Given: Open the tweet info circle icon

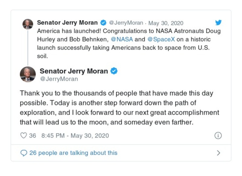Looking at the screenshot, I should click(218, 136).
